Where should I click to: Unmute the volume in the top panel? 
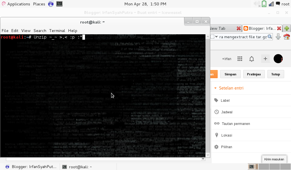(256, 4)
